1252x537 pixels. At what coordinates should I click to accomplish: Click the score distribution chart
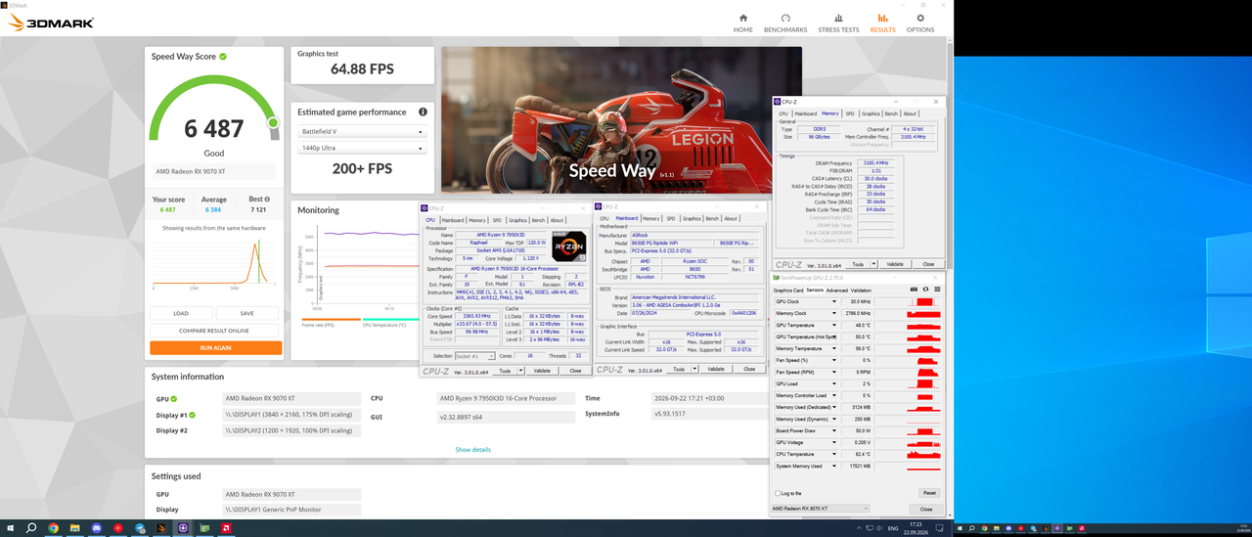click(214, 261)
